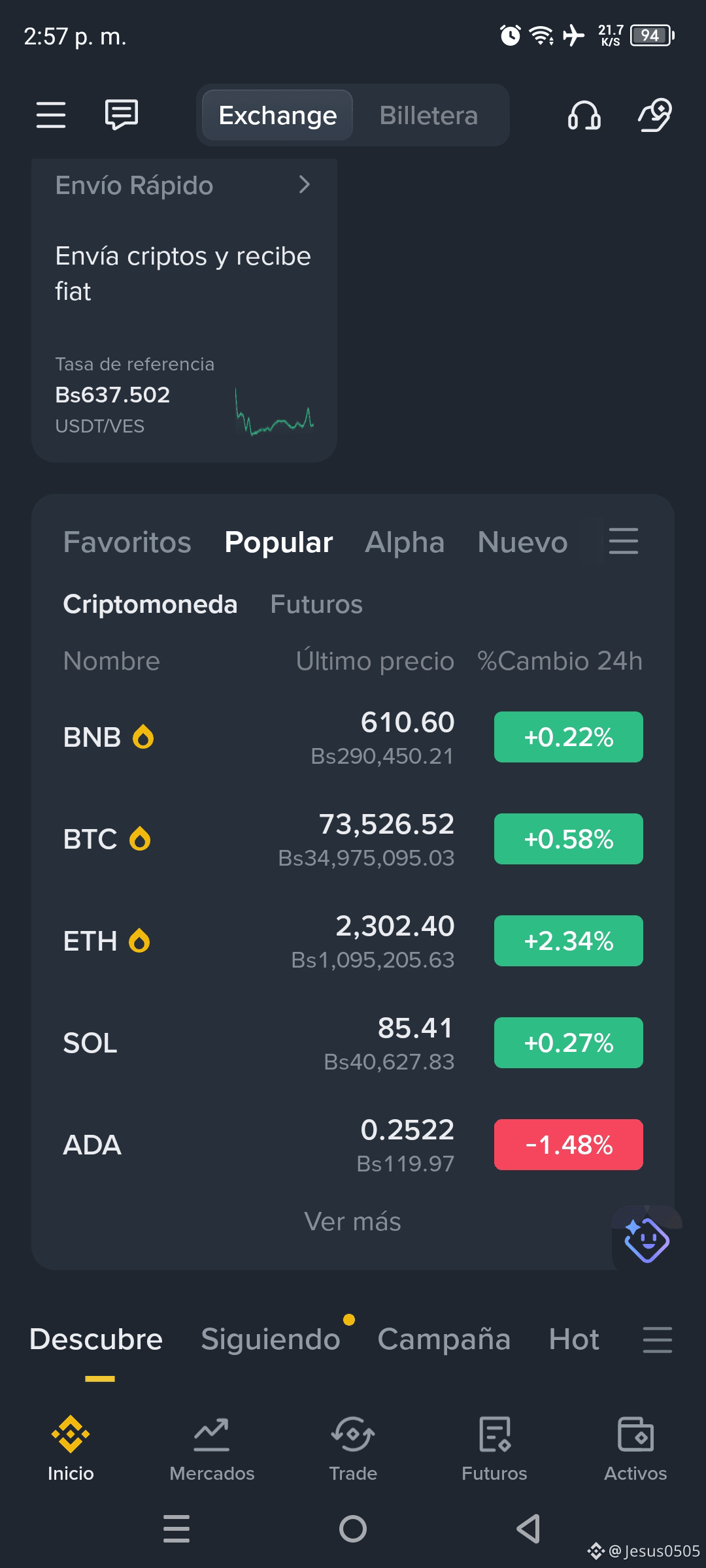Select the Exchange mode toggle
This screenshot has width=706, height=1568.
pos(278,116)
